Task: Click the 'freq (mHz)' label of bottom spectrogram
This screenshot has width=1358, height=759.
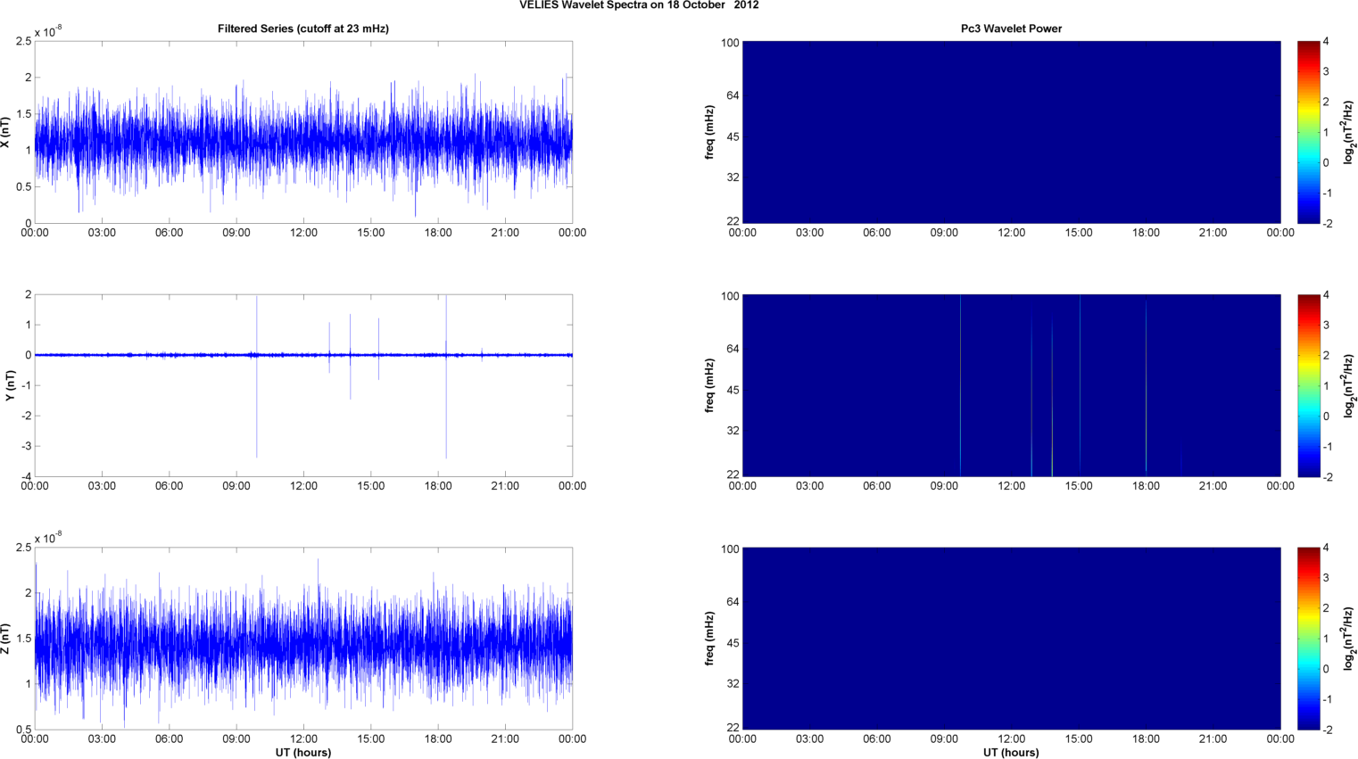Action: pyautogui.click(x=710, y=639)
